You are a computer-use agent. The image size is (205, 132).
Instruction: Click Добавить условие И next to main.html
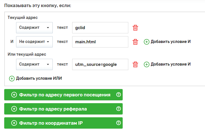pos(171,42)
